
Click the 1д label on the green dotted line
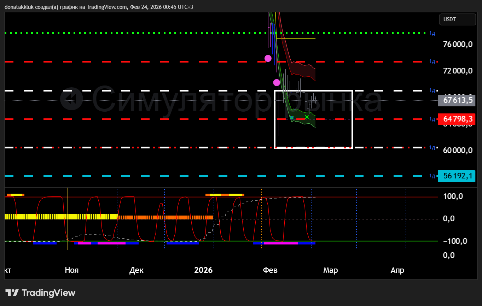432,33
